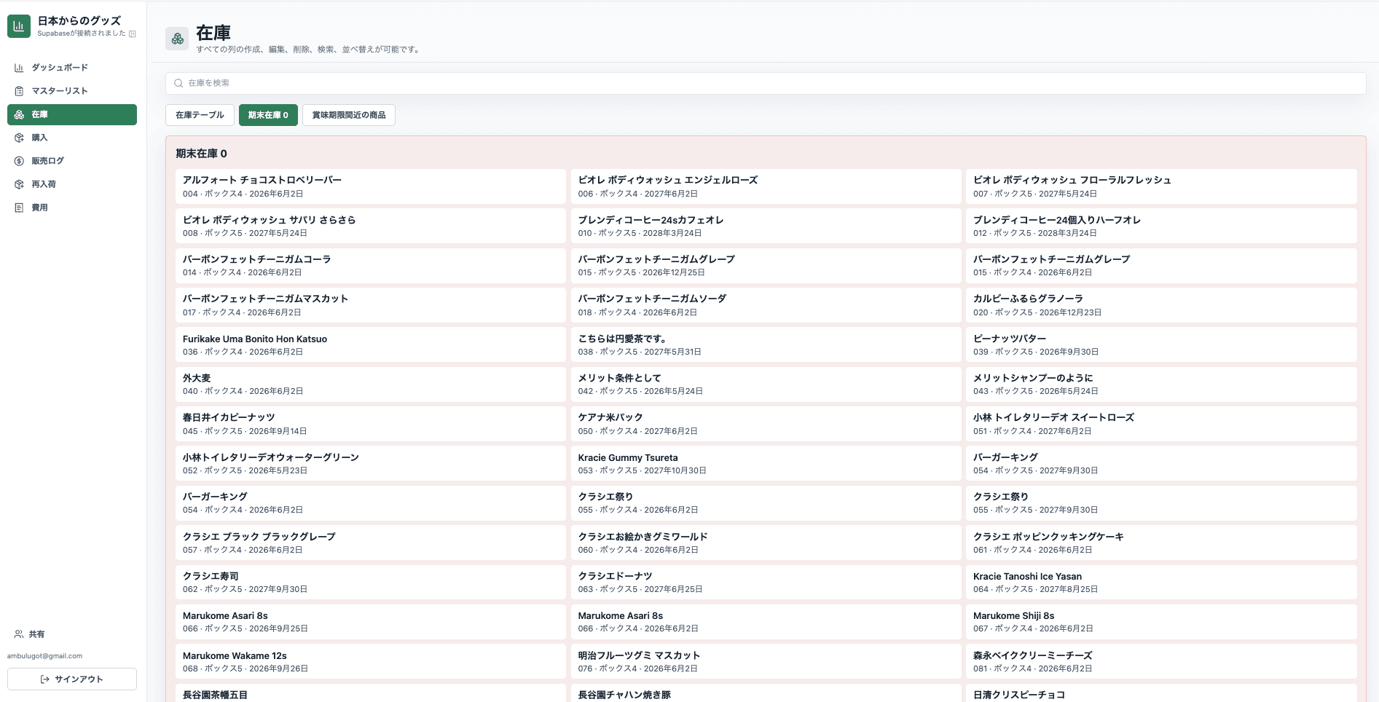Select ピーナッツバター item
The image size is (1379, 702).
pyautogui.click(x=1161, y=344)
